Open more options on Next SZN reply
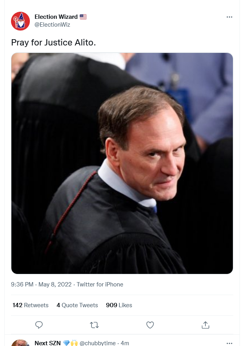The width and height of the screenshot is (247, 346). (x=230, y=343)
